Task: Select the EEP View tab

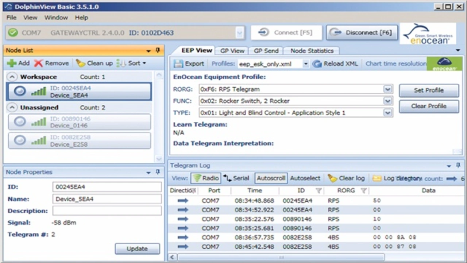Action: click(196, 50)
